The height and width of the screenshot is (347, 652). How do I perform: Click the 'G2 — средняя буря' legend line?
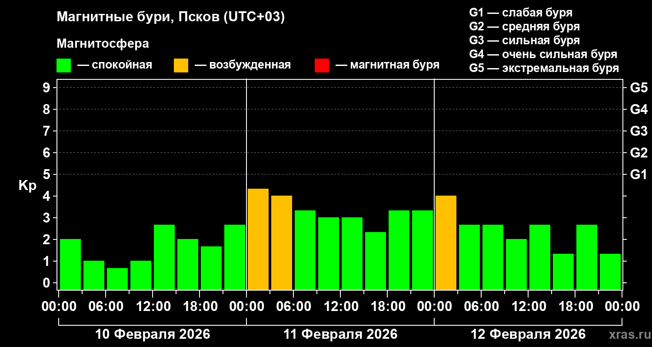(525, 26)
